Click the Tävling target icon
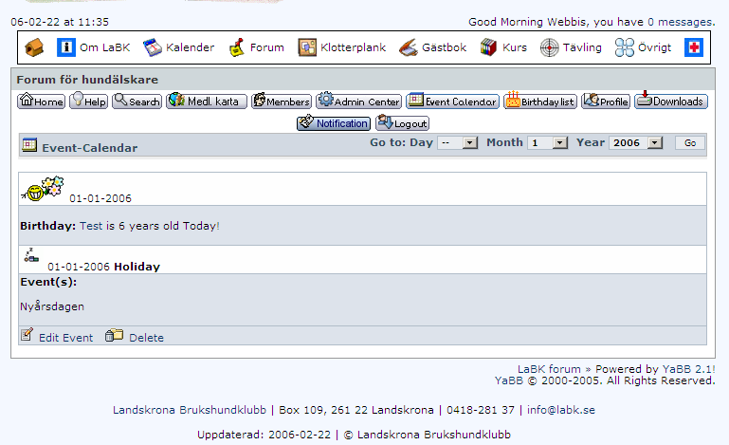The width and height of the screenshot is (729, 445). pyautogui.click(x=549, y=47)
